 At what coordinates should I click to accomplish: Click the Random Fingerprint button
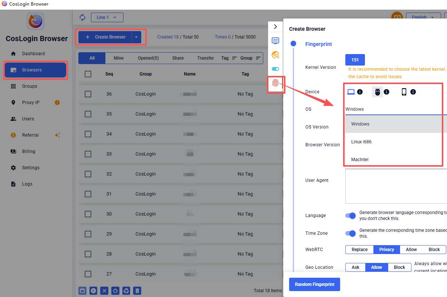pos(315,284)
